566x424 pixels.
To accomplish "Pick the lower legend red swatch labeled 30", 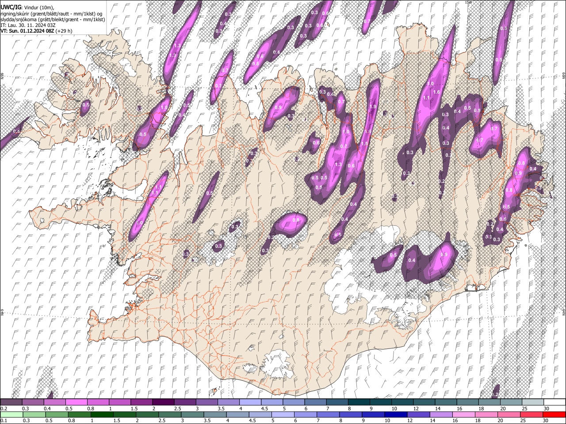I will [555, 414].
